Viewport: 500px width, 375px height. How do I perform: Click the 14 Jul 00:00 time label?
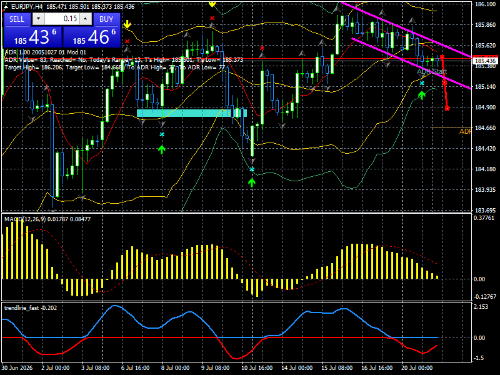tap(297, 367)
